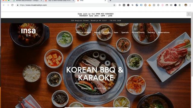Click the 718.855.2620 phone number

coord(115,21)
